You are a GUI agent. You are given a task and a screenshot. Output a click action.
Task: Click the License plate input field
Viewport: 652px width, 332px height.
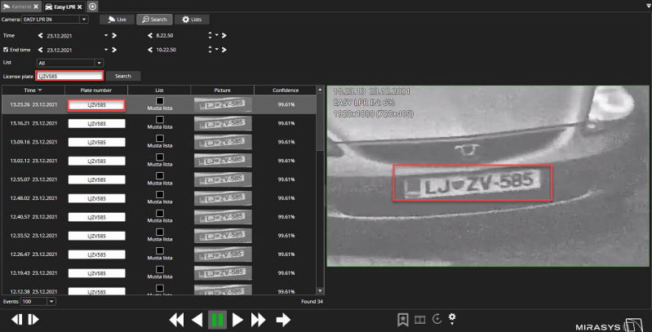click(x=69, y=76)
